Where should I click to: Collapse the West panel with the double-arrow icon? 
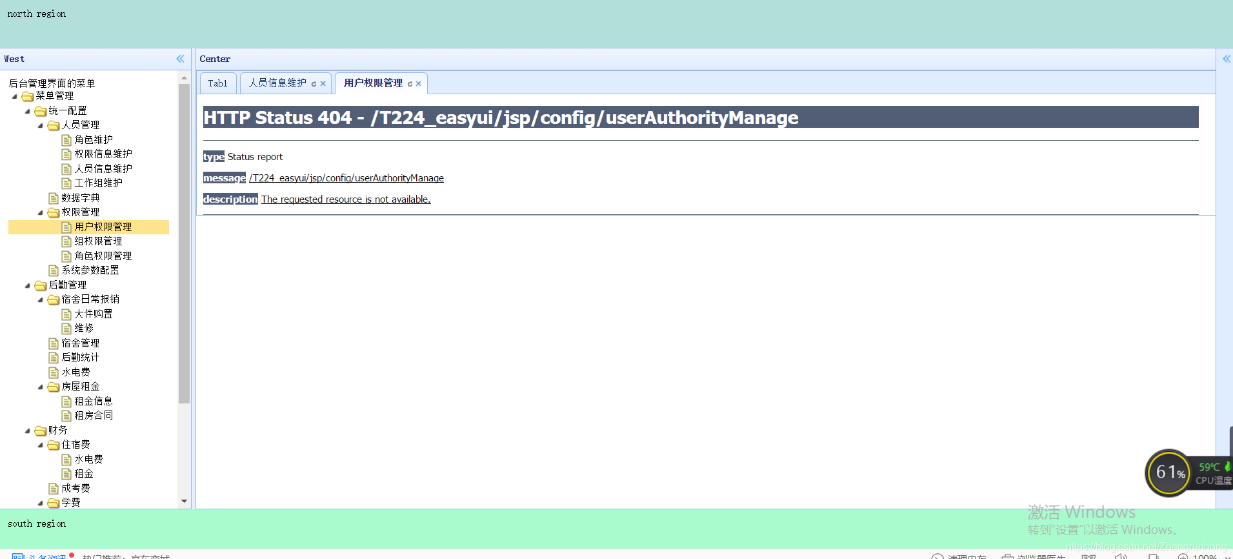tap(180, 59)
